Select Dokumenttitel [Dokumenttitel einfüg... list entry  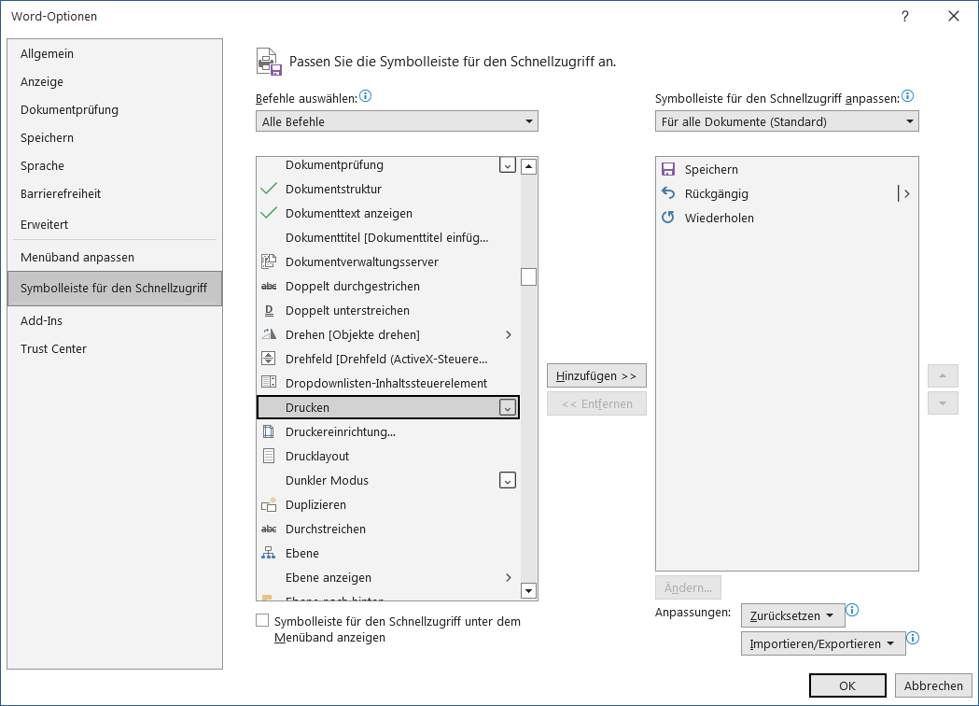click(387, 237)
